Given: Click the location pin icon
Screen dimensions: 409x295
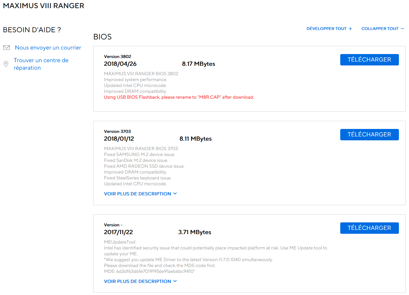Looking at the screenshot, I should [6, 64].
